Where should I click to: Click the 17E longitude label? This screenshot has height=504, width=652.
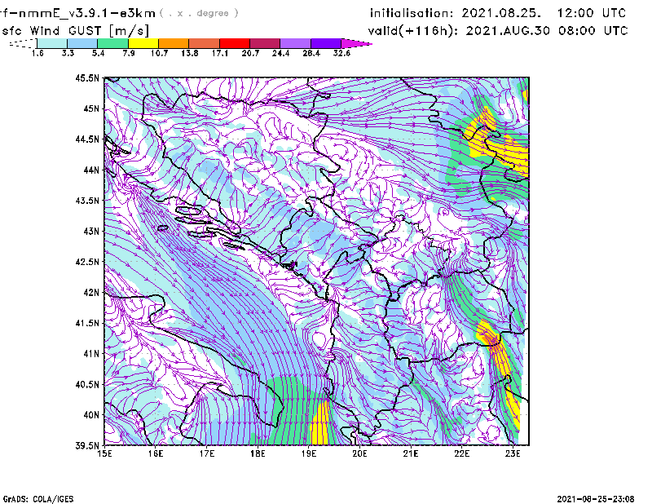click(x=207, y=453)
